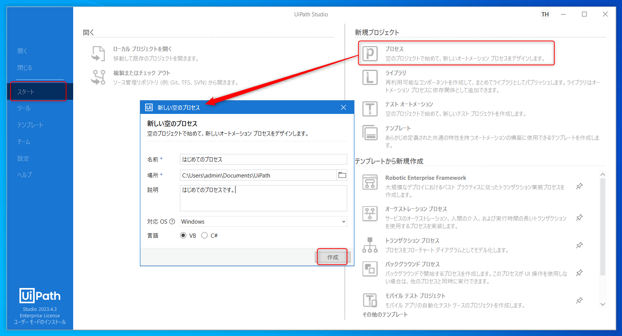
Task: Click the 複製またはチェック アウト source control icon
Action: [98, 77]
